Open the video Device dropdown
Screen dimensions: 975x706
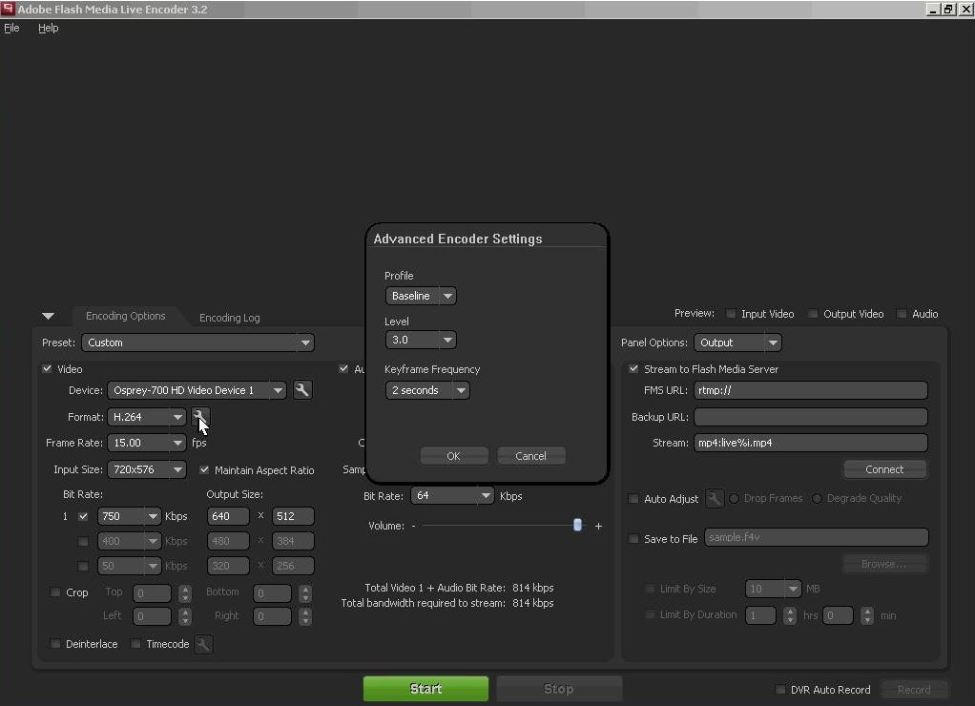click(x=197, y=390)
